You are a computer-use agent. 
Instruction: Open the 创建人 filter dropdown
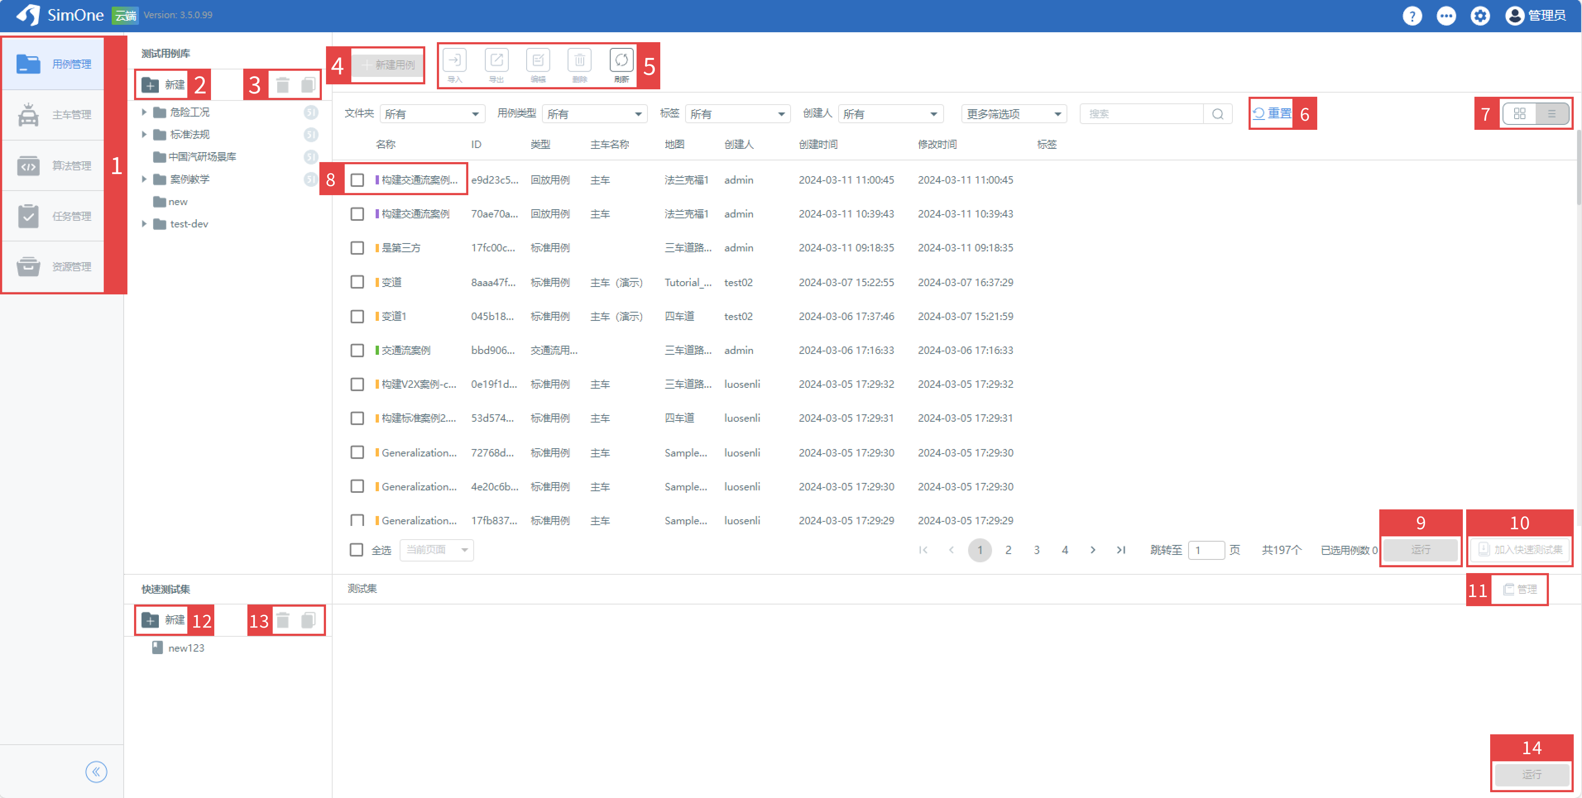[890, 114]
